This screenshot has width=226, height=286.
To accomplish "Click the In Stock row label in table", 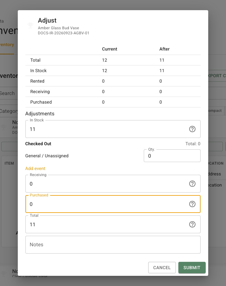I will (38, 71).
